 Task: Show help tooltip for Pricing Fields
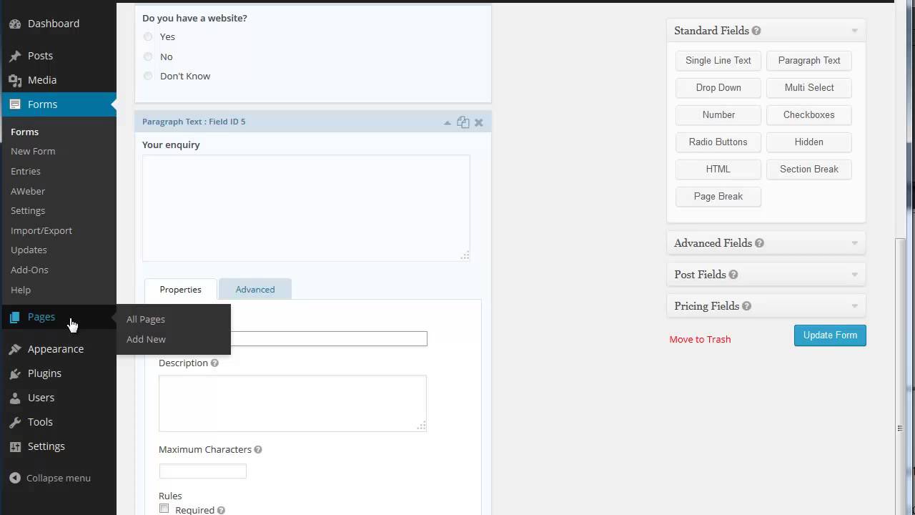746,306
